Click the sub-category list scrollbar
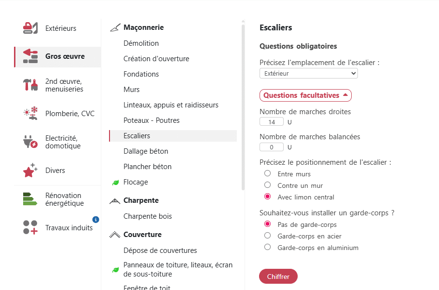This screenshot has height=290, width=439. (243, 106)
